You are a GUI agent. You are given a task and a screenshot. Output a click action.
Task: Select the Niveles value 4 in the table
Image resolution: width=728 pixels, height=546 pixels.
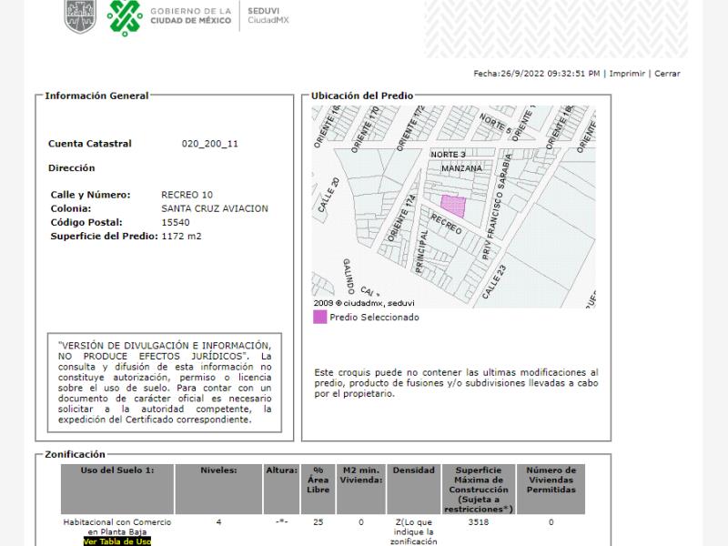(x=218, y=521)
